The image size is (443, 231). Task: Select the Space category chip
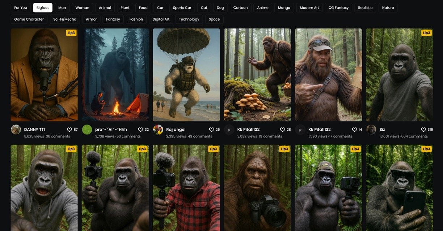point(214,19)
